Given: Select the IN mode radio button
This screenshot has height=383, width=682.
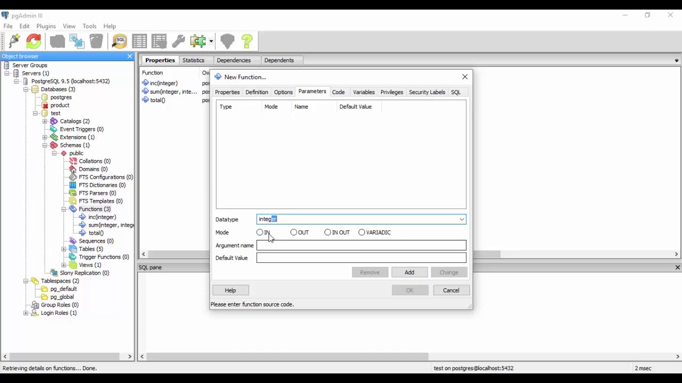Looking at the screenshot, I should (x=260, y=232).
